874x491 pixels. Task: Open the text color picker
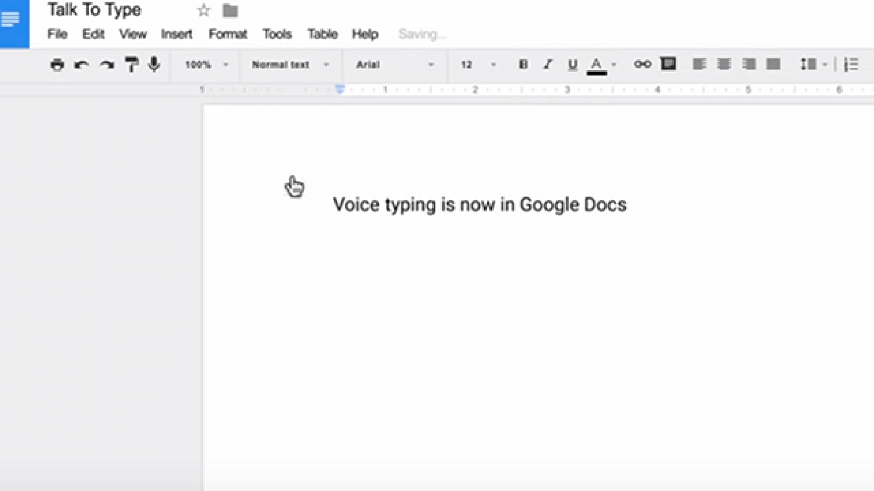[x=597, y=65]
